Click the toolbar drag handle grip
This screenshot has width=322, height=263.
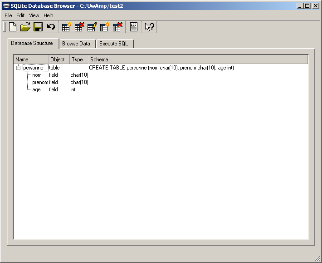pyautogui.click(x=5, y=27)
